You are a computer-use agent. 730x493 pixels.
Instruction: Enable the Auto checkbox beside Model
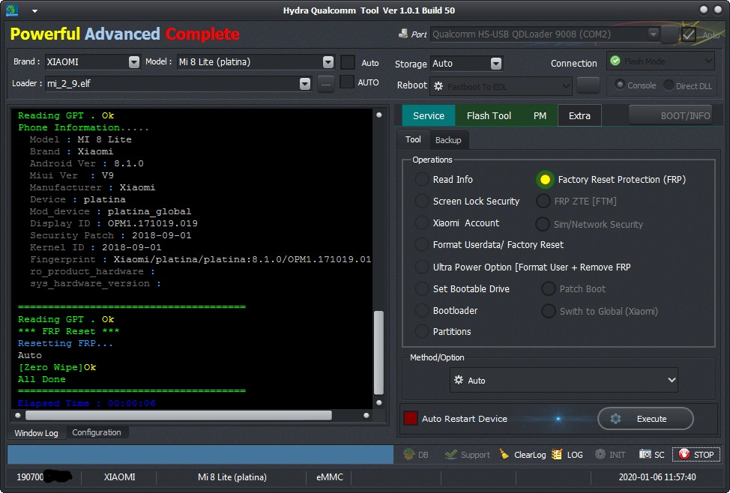(x=348, y=62)
